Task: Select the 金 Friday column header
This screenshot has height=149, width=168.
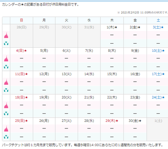Action: pyautogui.click(x=135, y=20)
